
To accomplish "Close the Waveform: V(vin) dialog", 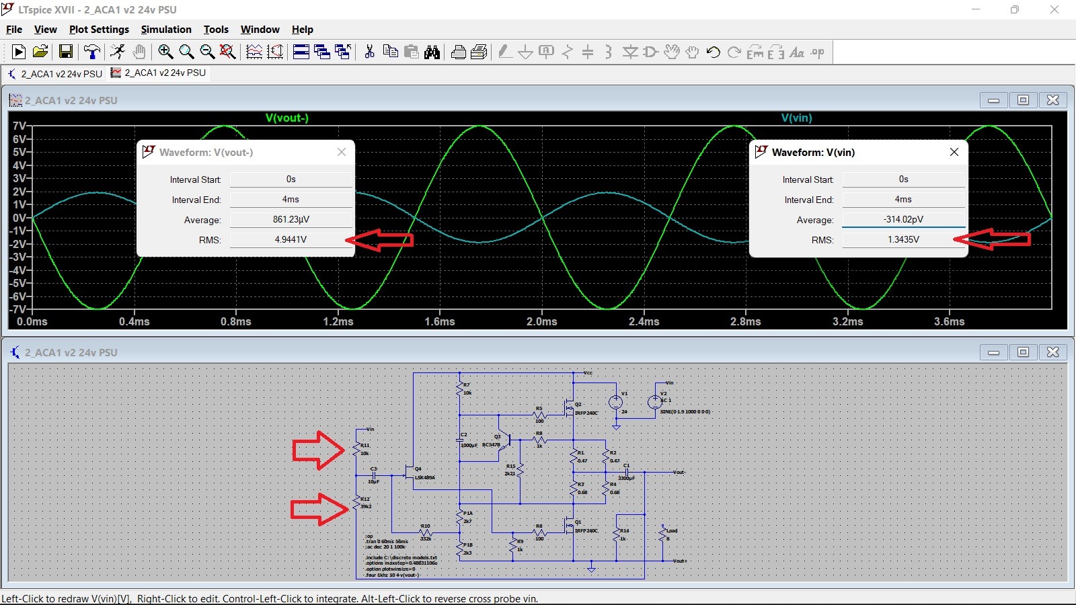I will coord(954,152).
